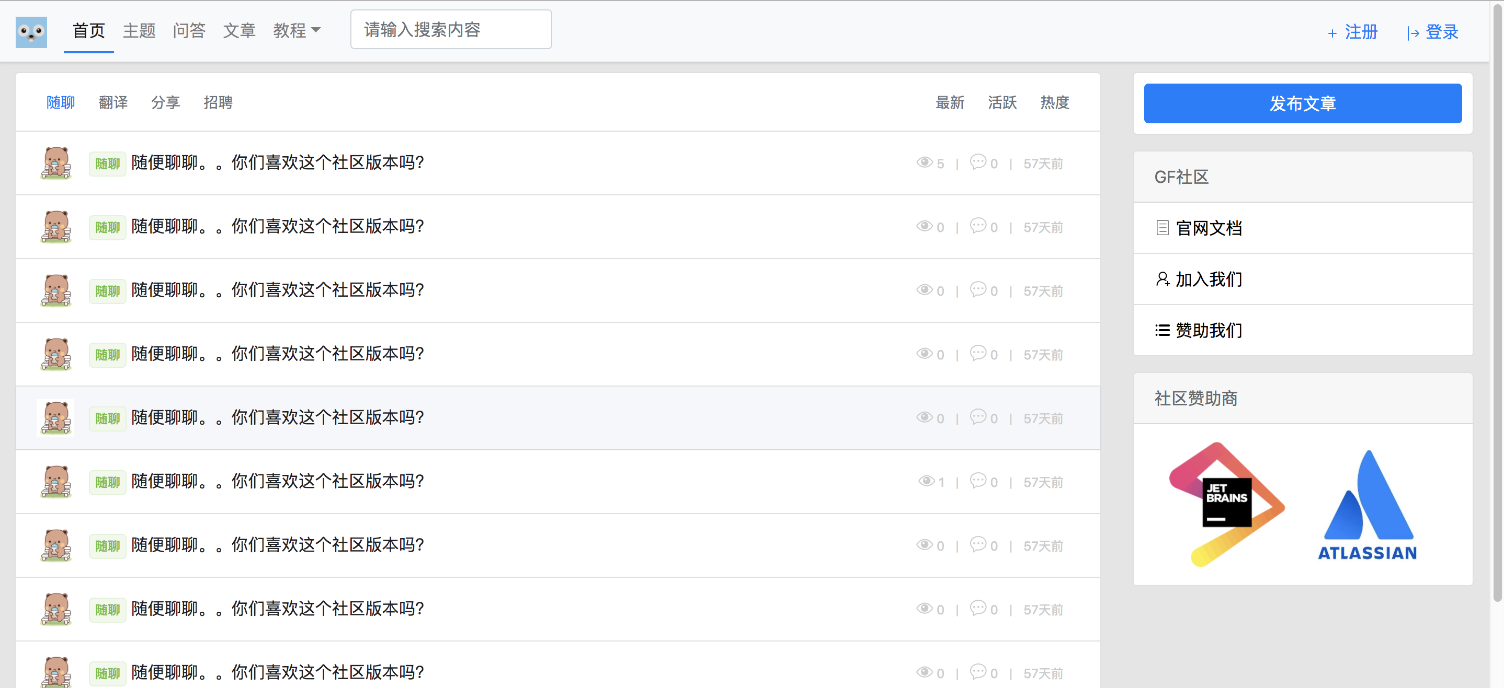The image size is (1504, 688).
Task: Click the list icon beside 赞助我们
Action: 1162,331
